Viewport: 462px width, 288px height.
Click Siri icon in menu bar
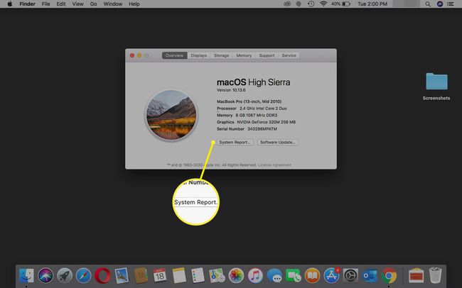click(439, 4)
